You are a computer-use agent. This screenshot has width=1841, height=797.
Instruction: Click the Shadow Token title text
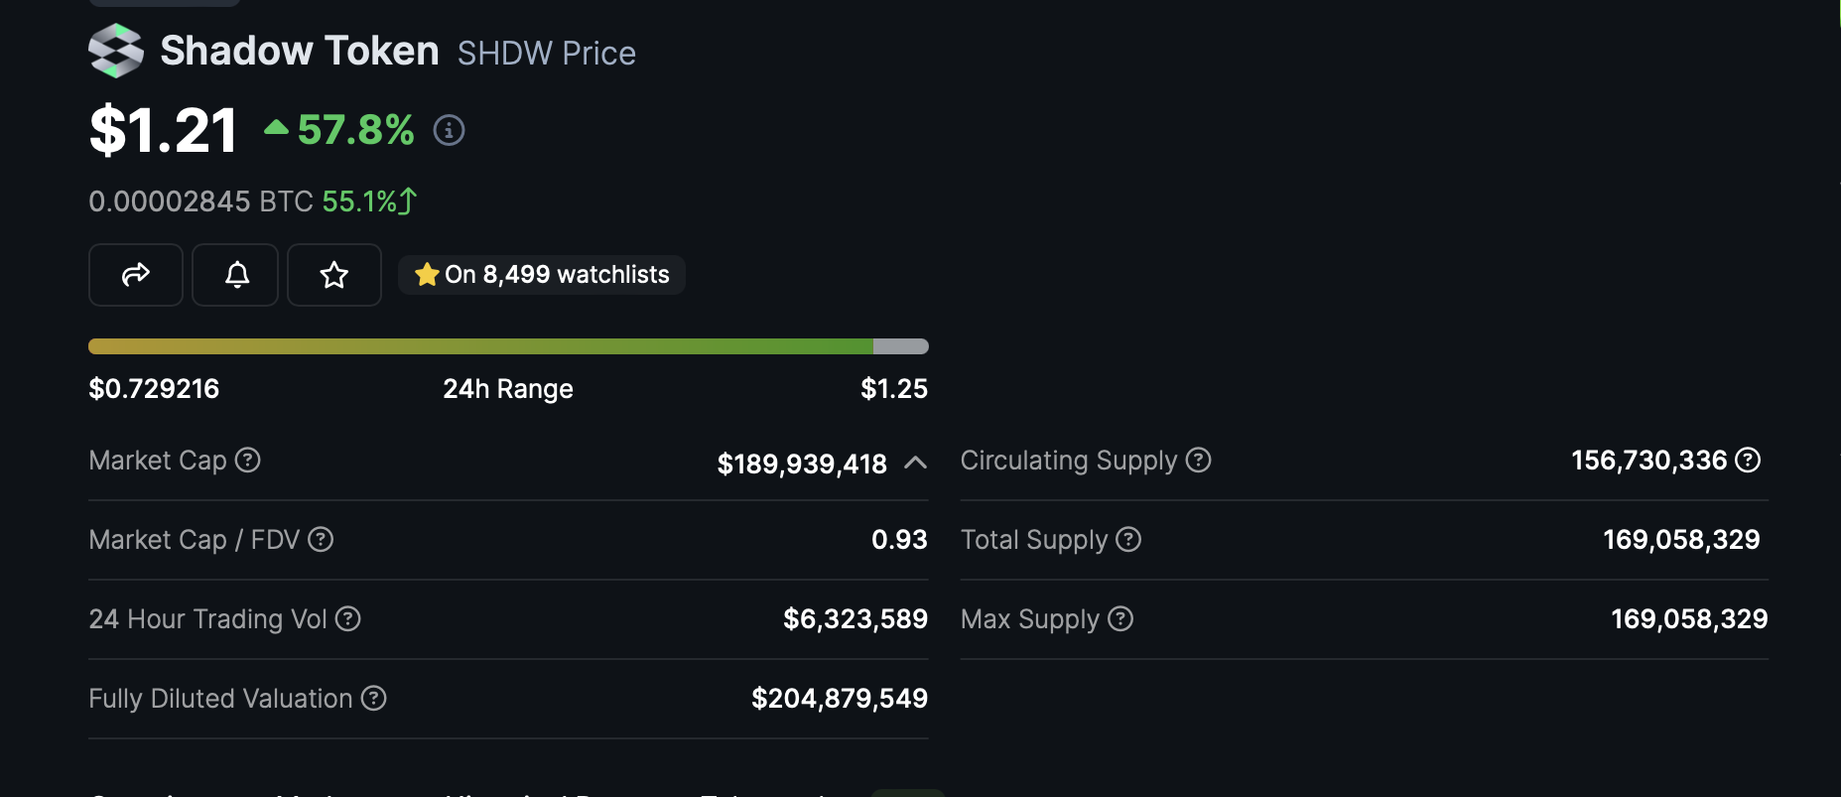(x=300, y=51)
